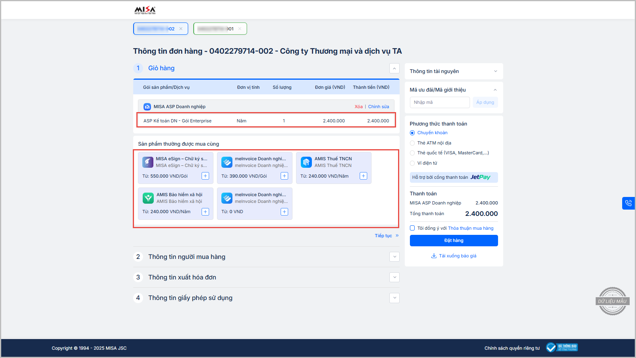
Task: Add meInvoice 0 VND product to cart
Action: click(x=285, y=212)
